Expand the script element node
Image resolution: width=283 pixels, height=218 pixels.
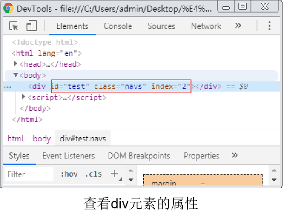[23, 97]
